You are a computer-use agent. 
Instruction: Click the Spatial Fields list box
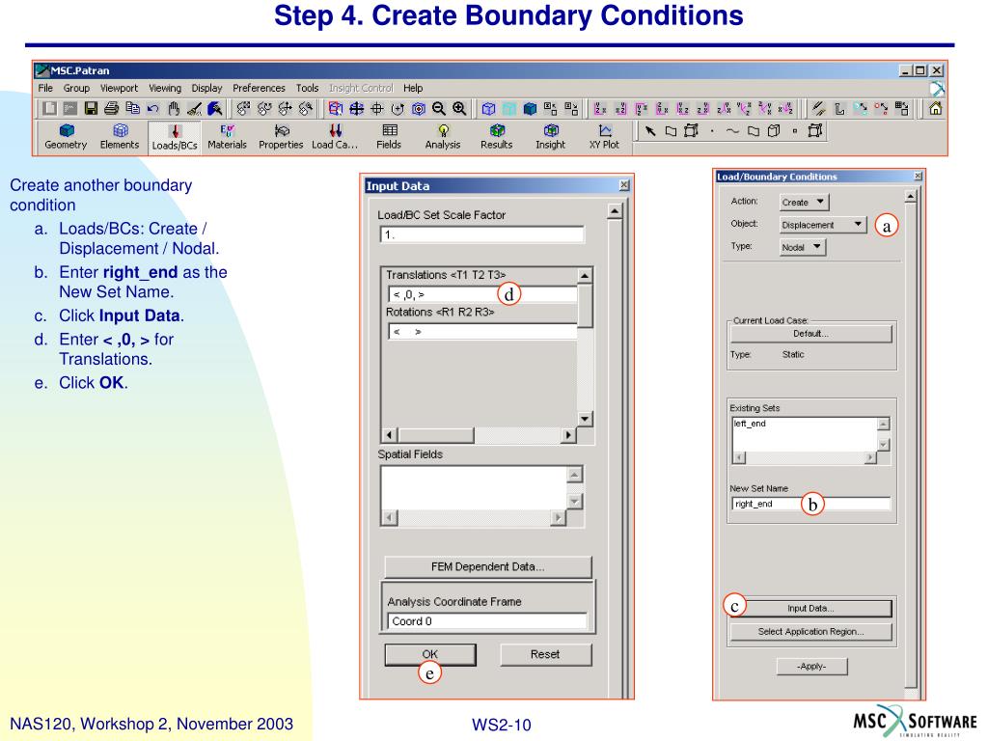[x=474, y=488]
